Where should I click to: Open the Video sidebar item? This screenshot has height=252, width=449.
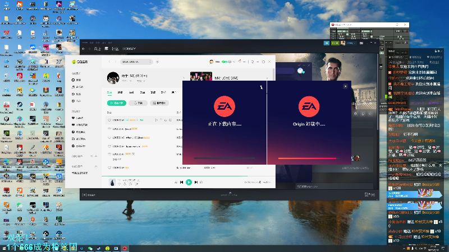(x=76, y=94)
